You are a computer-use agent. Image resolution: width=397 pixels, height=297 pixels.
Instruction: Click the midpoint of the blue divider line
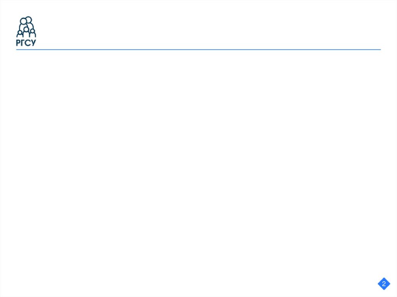[198, 50]
